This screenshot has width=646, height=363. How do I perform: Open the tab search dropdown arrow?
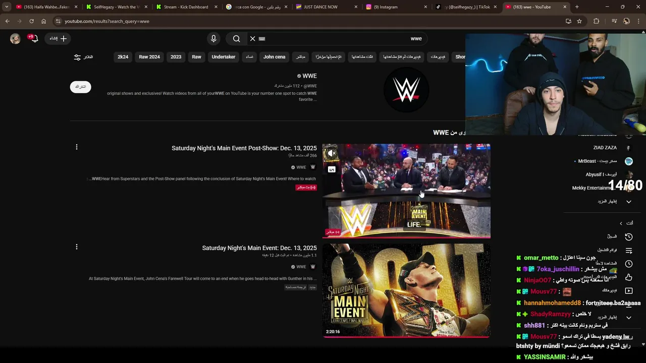click(x=7, y=7)
